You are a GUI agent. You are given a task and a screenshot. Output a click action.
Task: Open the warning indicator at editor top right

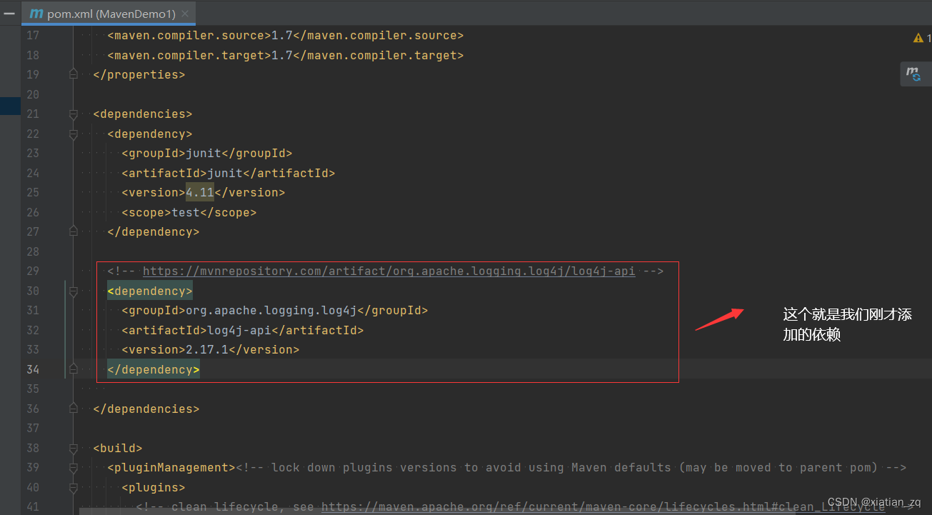coord(921,38)
